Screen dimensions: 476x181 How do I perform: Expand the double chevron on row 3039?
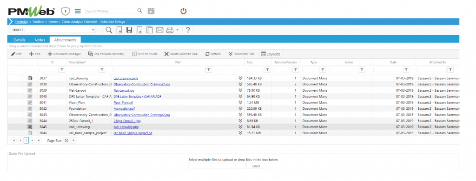[x=240, y=90]
